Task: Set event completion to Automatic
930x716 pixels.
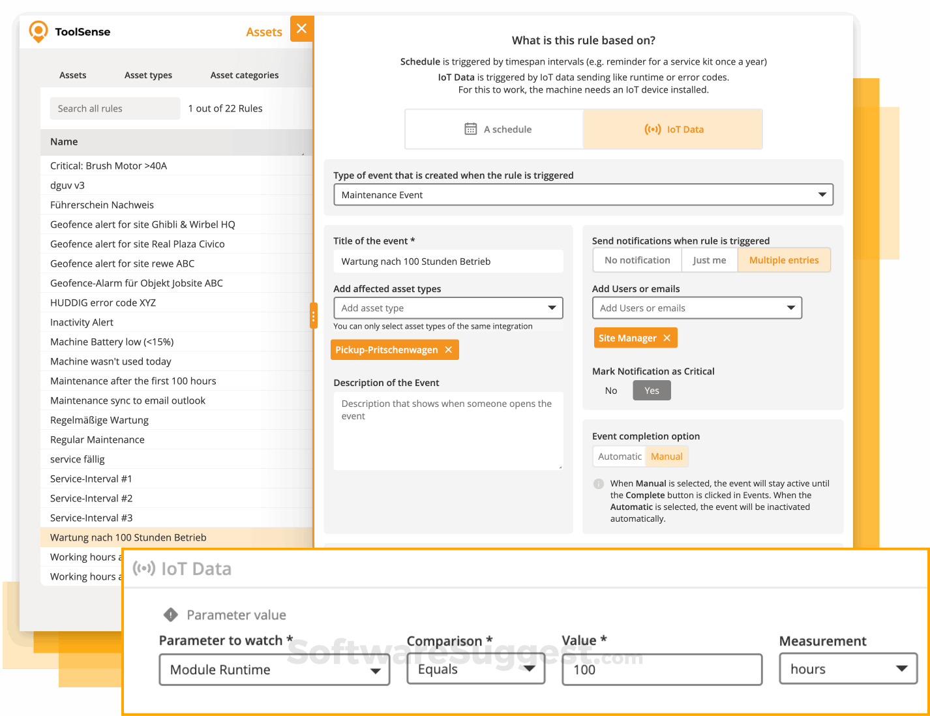Action: [618, 456]
